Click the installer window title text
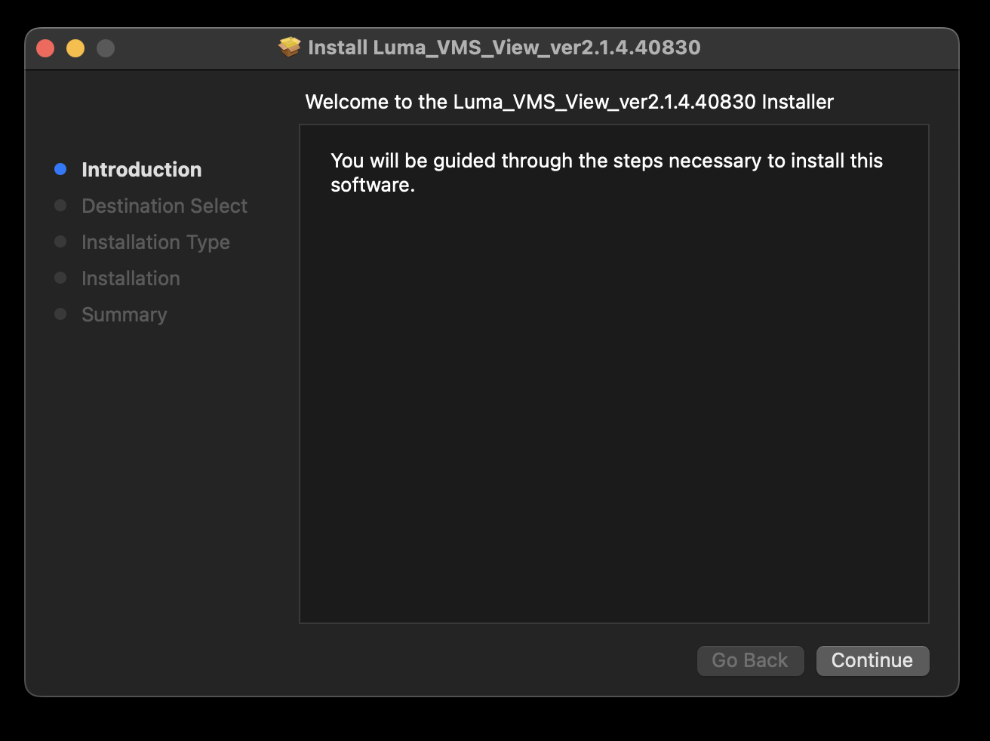 pos(505,47)
